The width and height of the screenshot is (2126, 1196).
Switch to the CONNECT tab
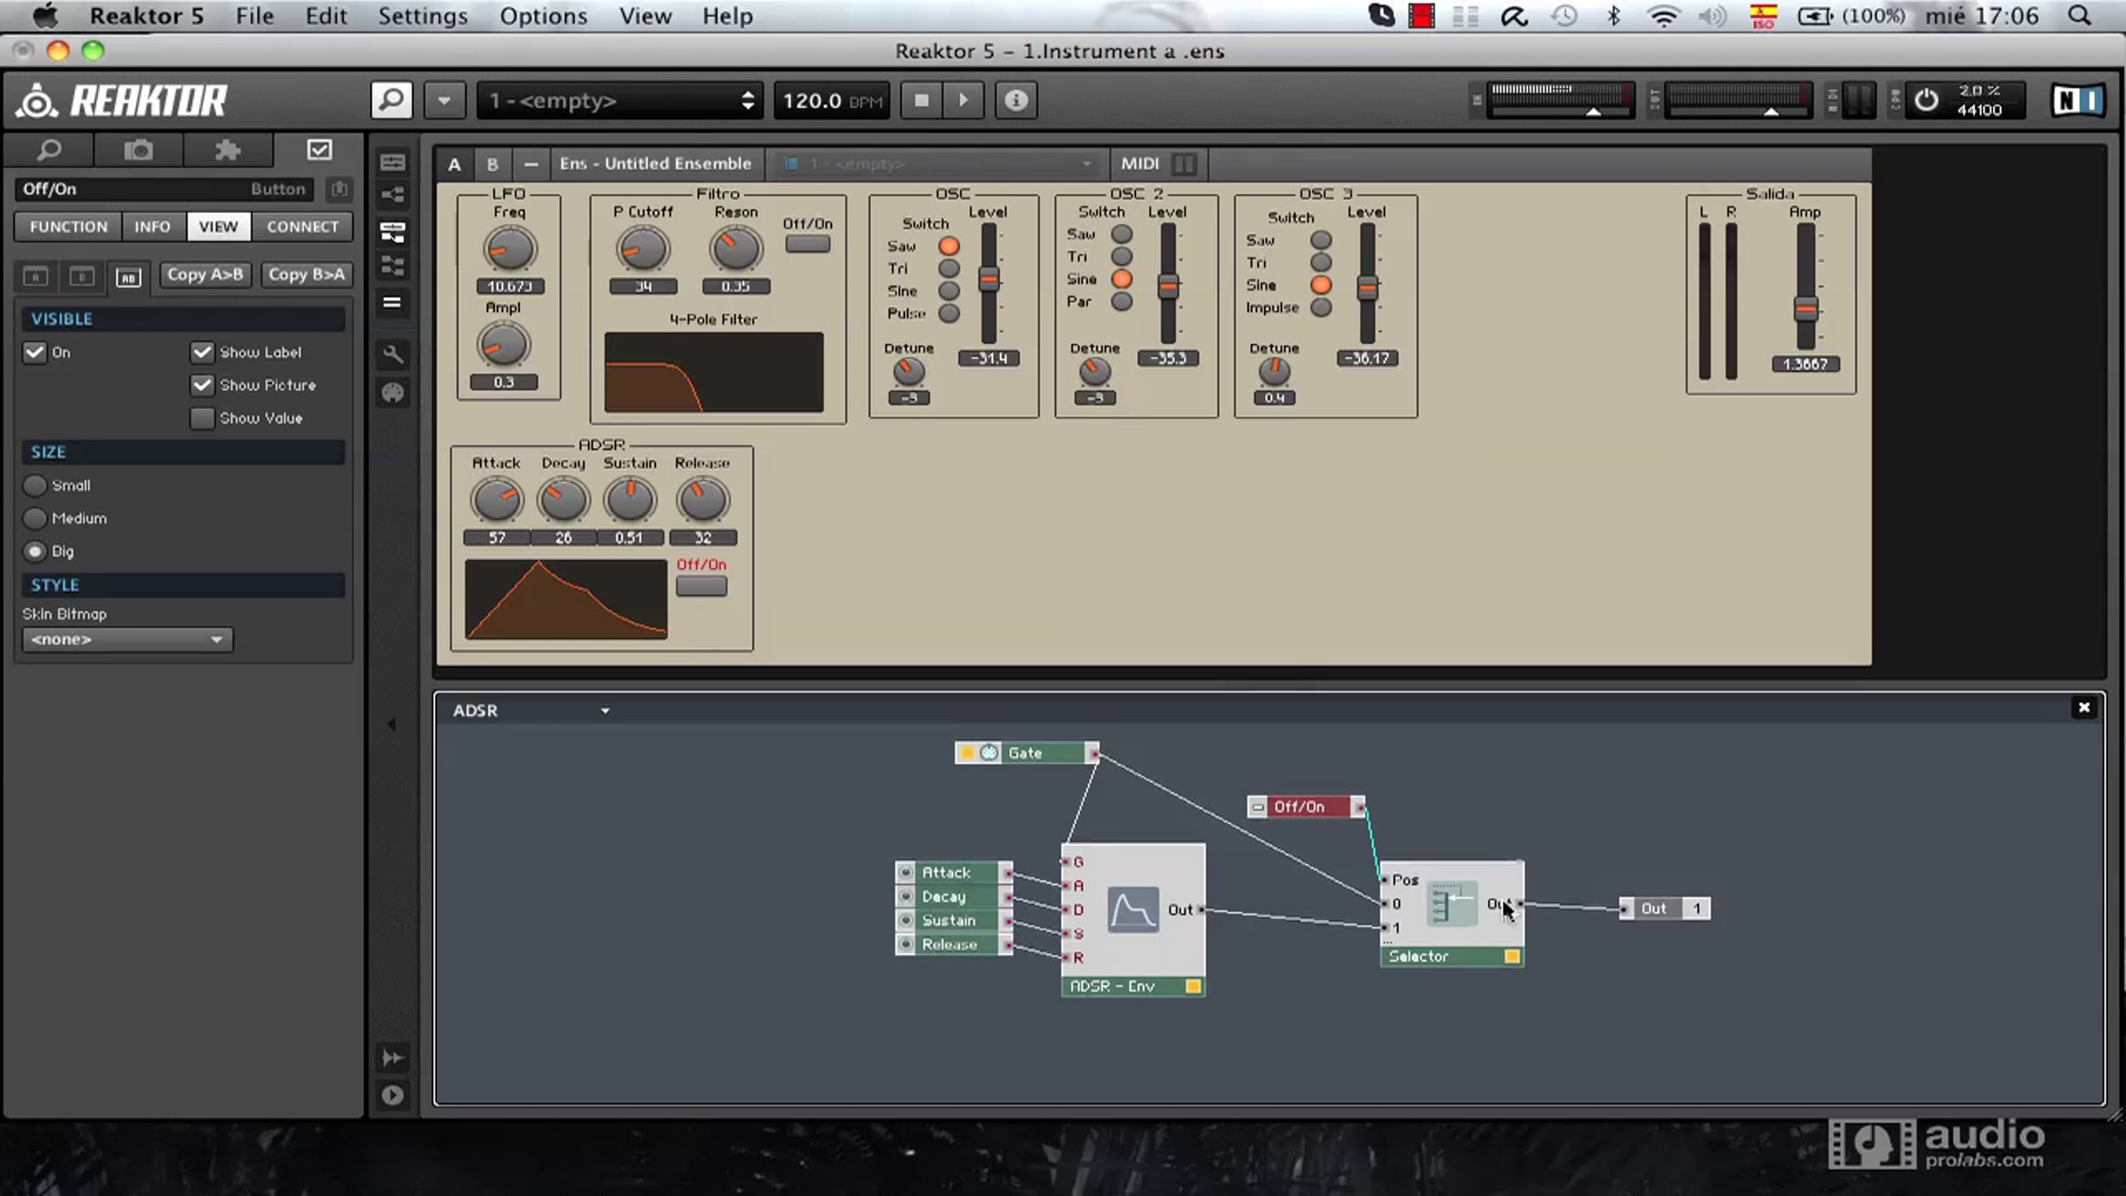click(x=302, y=227)
